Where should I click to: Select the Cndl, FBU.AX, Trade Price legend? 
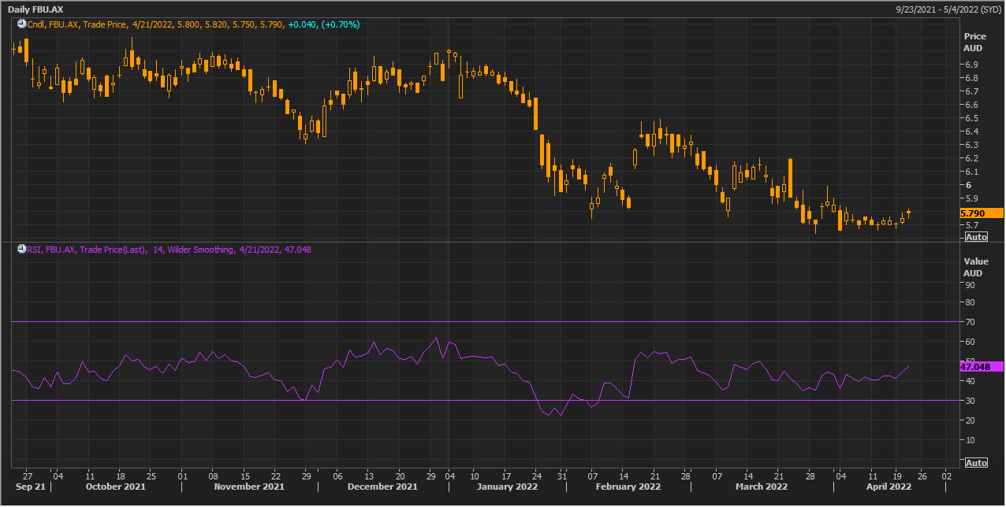77,25
